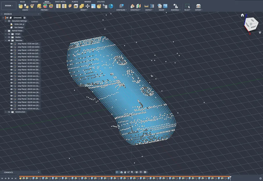The height and width of the screenshot is (181, 263).
Task: Click the Reduce icon in Modify
Action: 64,6
